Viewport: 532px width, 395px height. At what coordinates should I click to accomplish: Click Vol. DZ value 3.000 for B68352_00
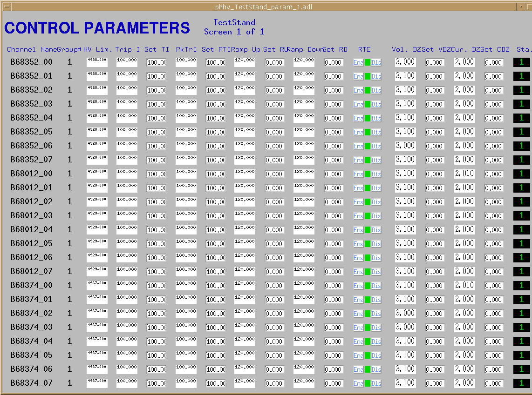point(405,62)
